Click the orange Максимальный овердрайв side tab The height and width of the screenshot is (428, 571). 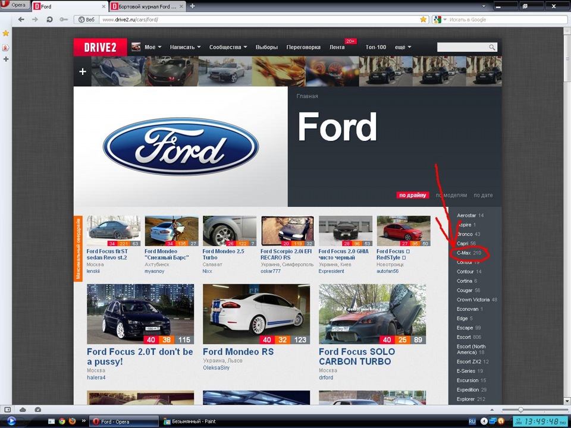[79, 248]
